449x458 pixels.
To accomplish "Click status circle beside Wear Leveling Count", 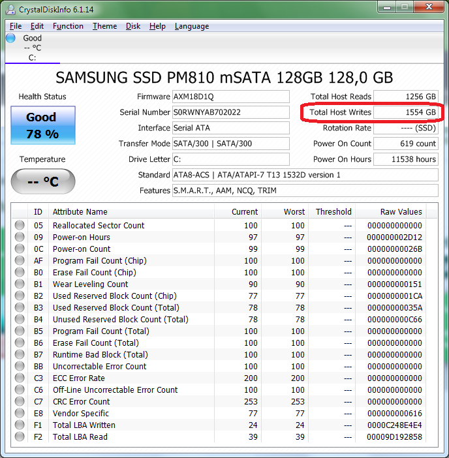I will [x=20, y=284].
